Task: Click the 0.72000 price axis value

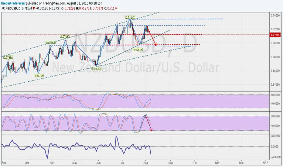Action: [x=275, y=29]
